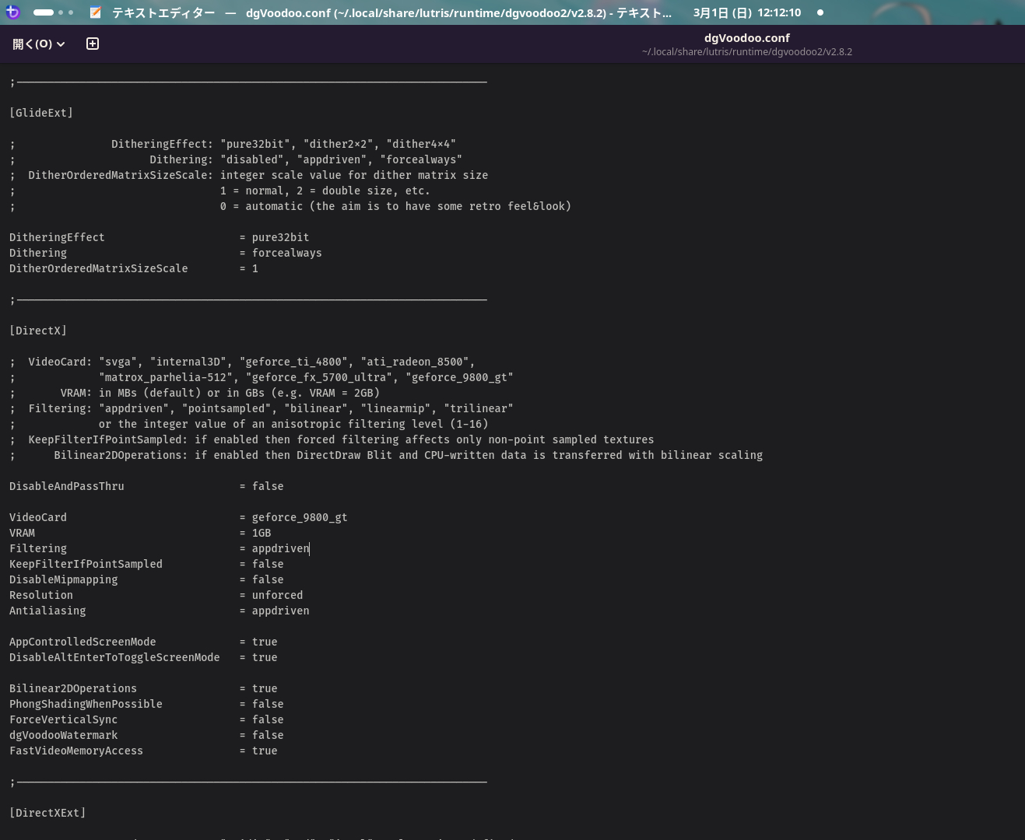Click the new document tab icon
This screenshot has width=1025, height=840.
coord(93,44)
